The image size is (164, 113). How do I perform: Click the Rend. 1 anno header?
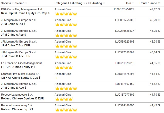[148, 3]
